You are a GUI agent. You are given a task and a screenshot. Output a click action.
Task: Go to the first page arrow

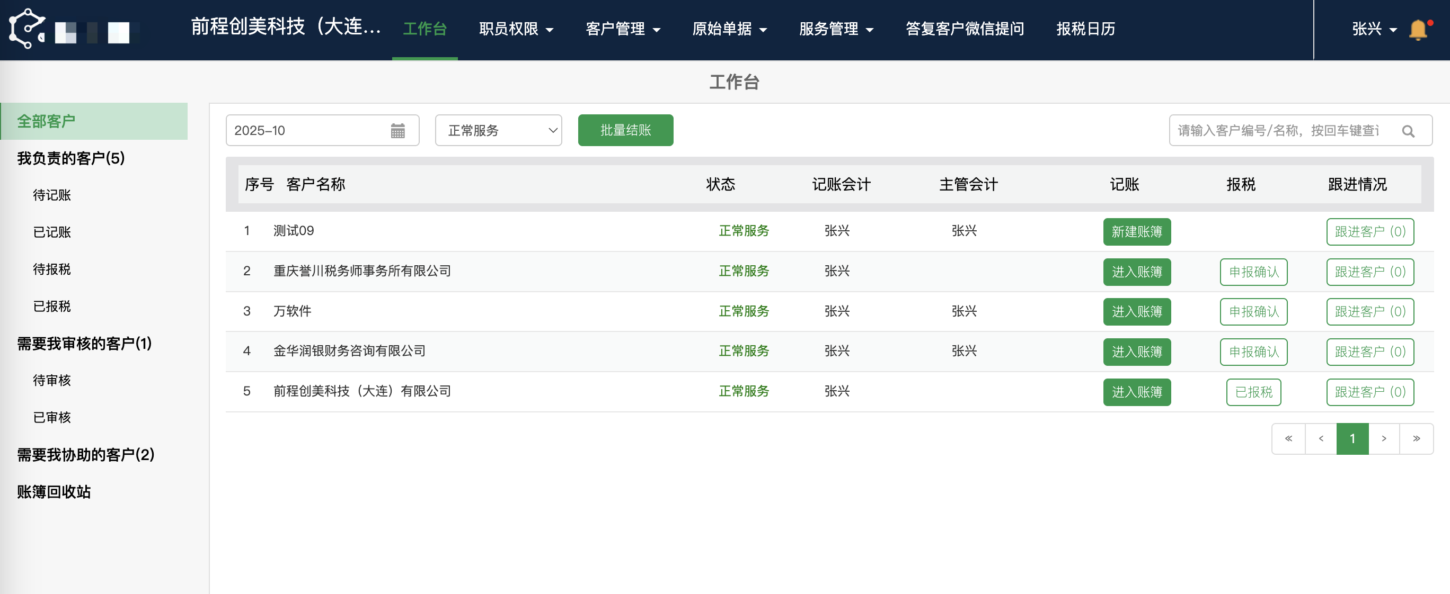pyautogui.click(x=1288, y=439)
